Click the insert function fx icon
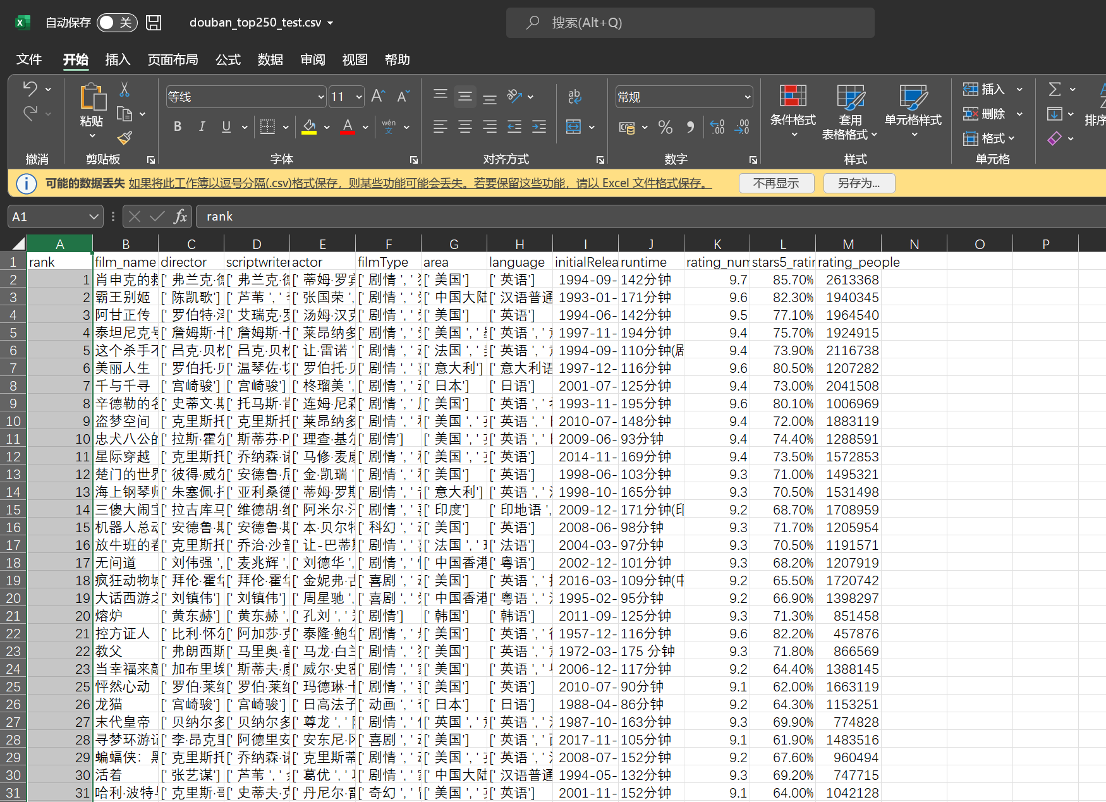 181,217
